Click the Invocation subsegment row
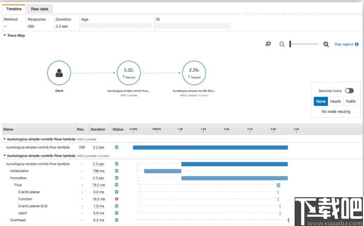Screen dimensions: 364x226 point(182,178)
